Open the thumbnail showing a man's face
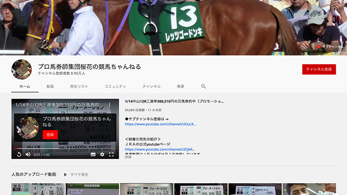Image resolution: width=347 pixels, height=195 pixels. [x=309, y=189]
